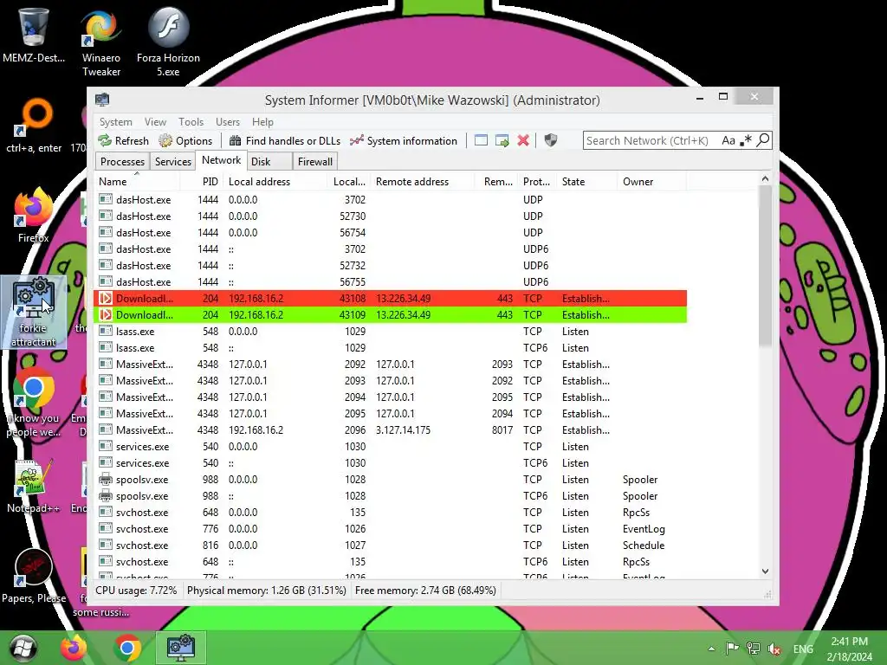The image size is (887, 665).
Task: Select svchost.exe row owned by Schedule
Action: tap(391, 546)
